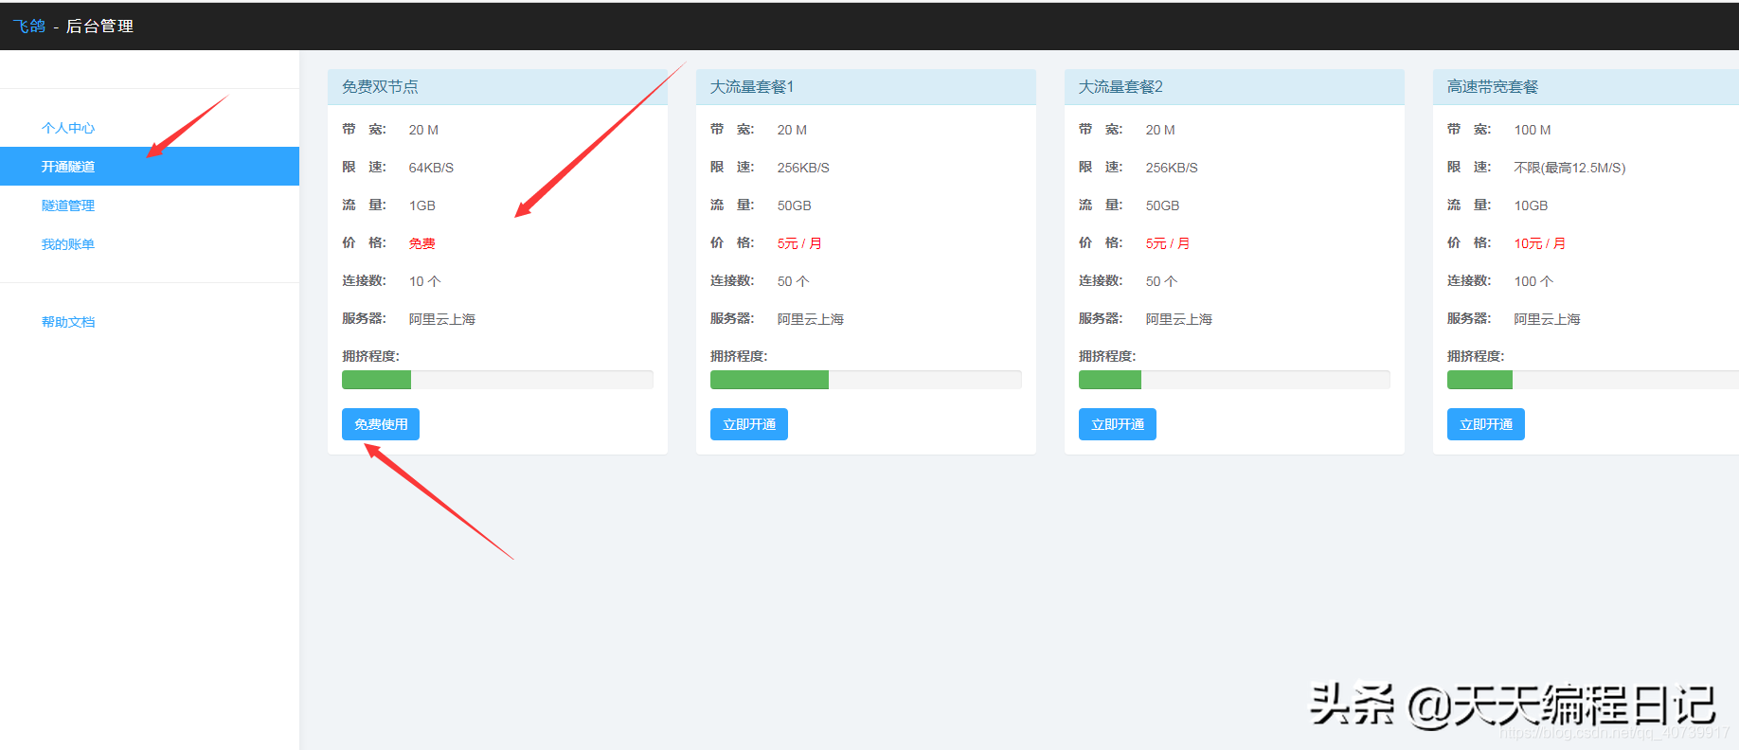Click 阿里云上海 in the 高速带宽套餐 card
The width and height of the screenshot is (1739, 750).
[1548, 319]
